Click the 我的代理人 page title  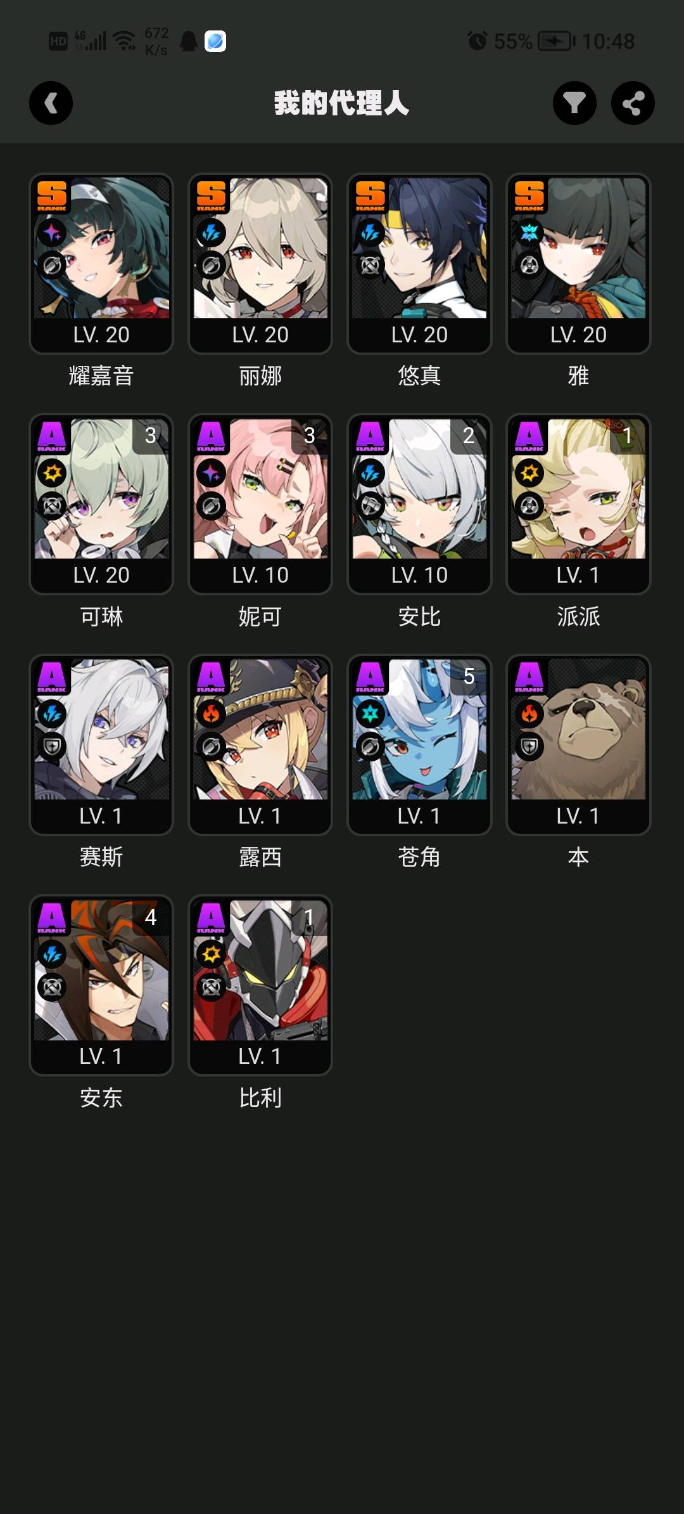341,103
